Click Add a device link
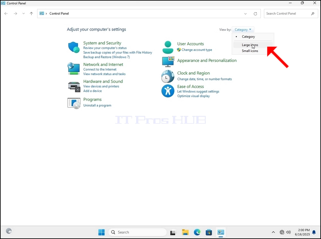 tap(92, 91)
